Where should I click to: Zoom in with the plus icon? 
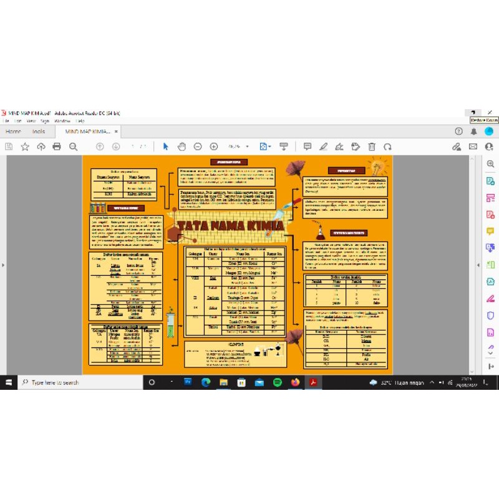point(214,147)
